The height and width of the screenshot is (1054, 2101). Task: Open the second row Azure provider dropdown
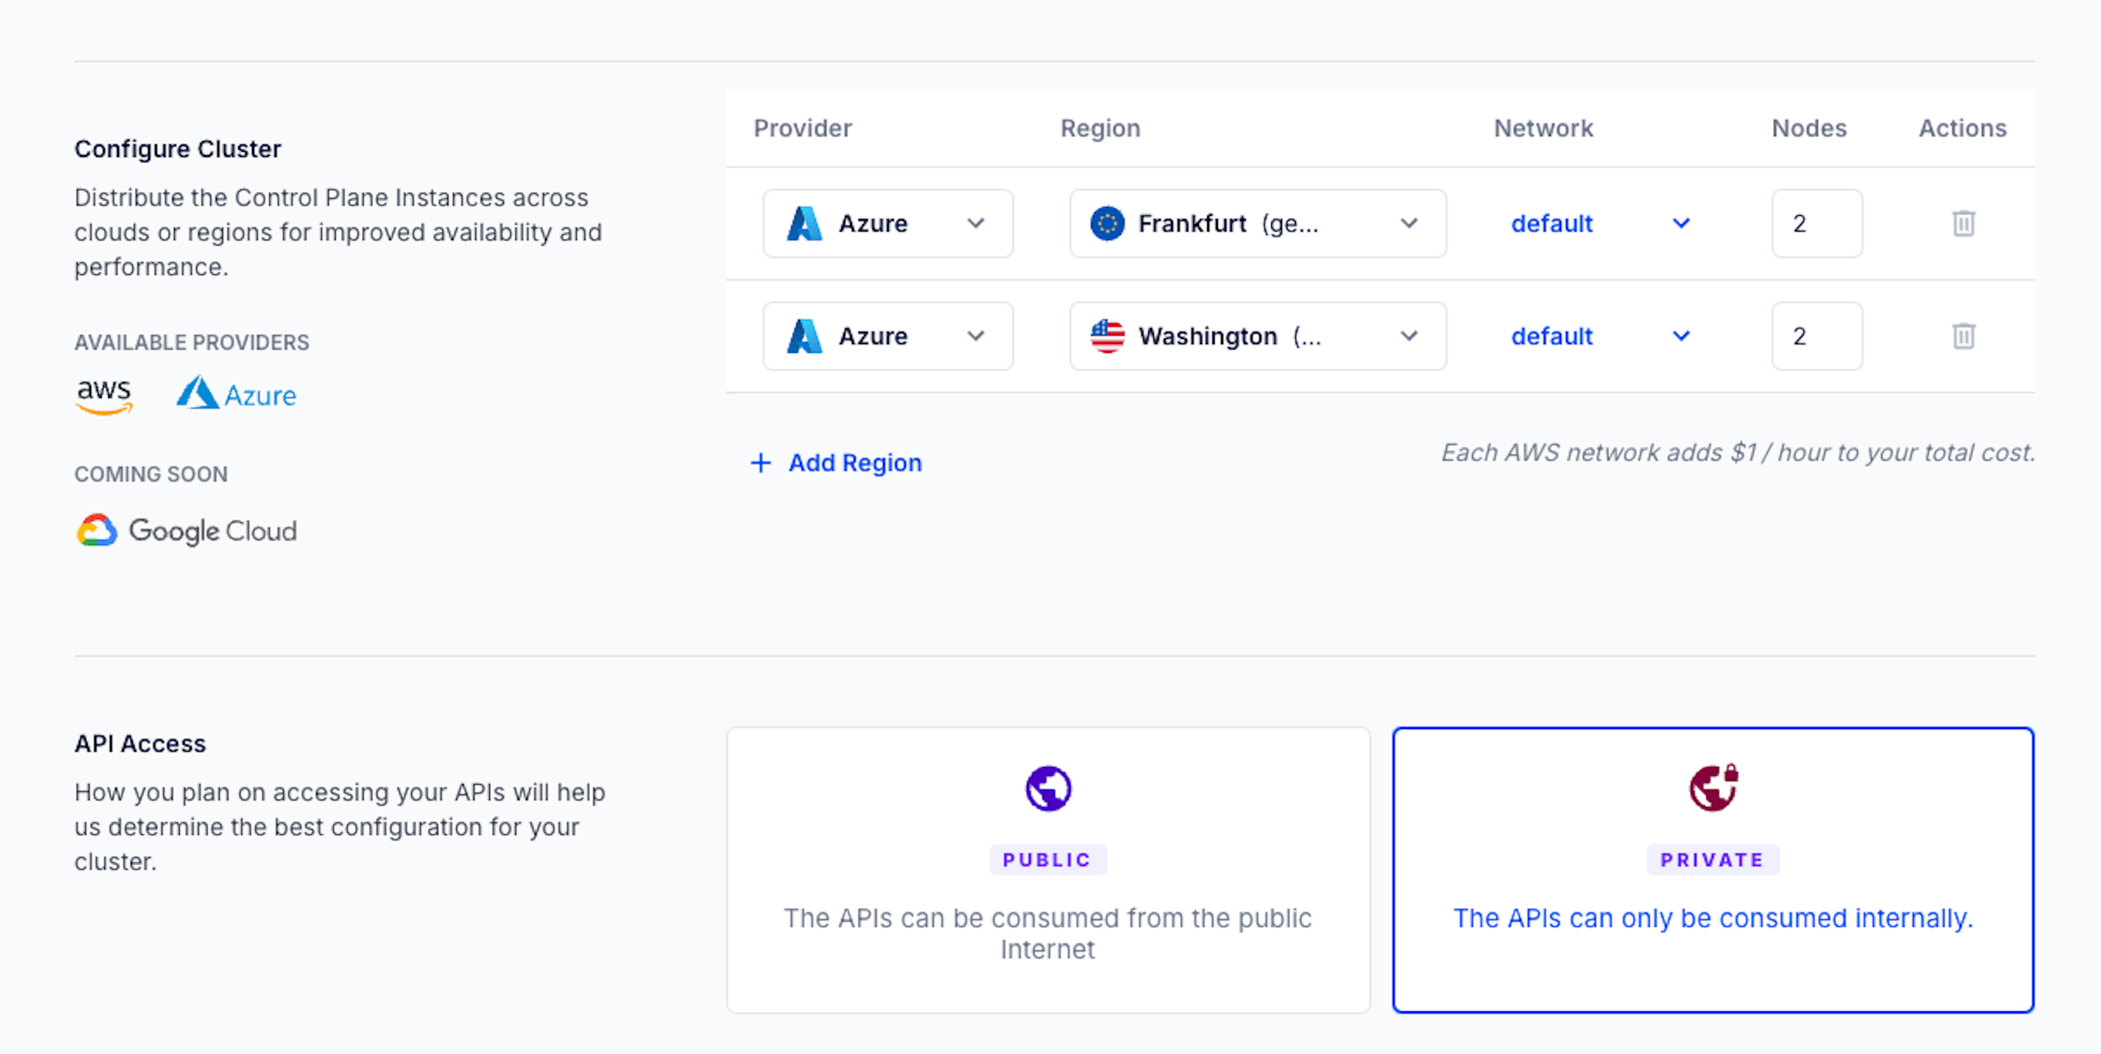887,336
